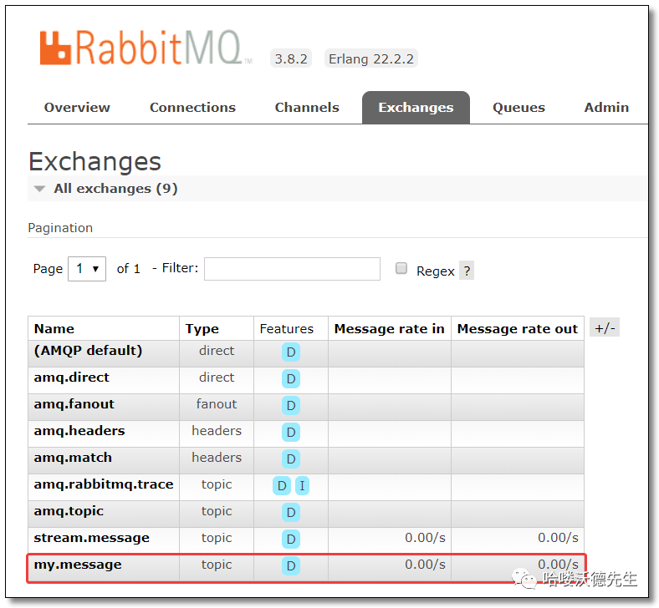Open the stream.message exchange
This screenshot has height=608, width=659.
[x=92, y=538]
